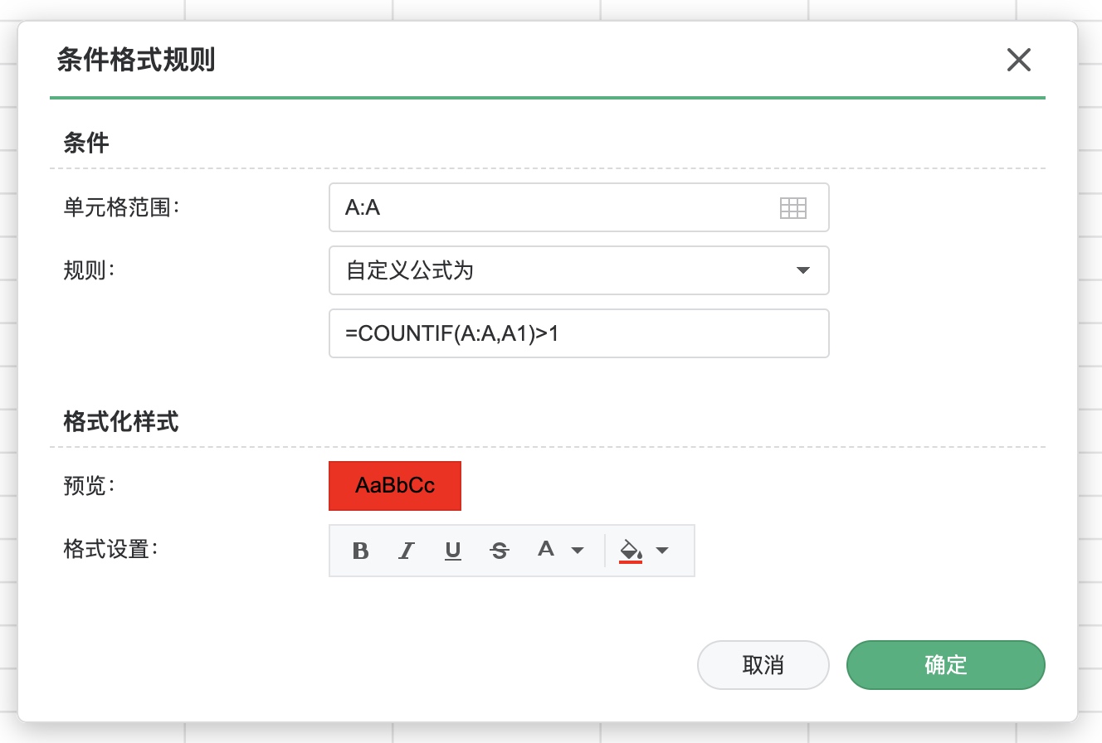Click the cell range selector grid icon

793,208
